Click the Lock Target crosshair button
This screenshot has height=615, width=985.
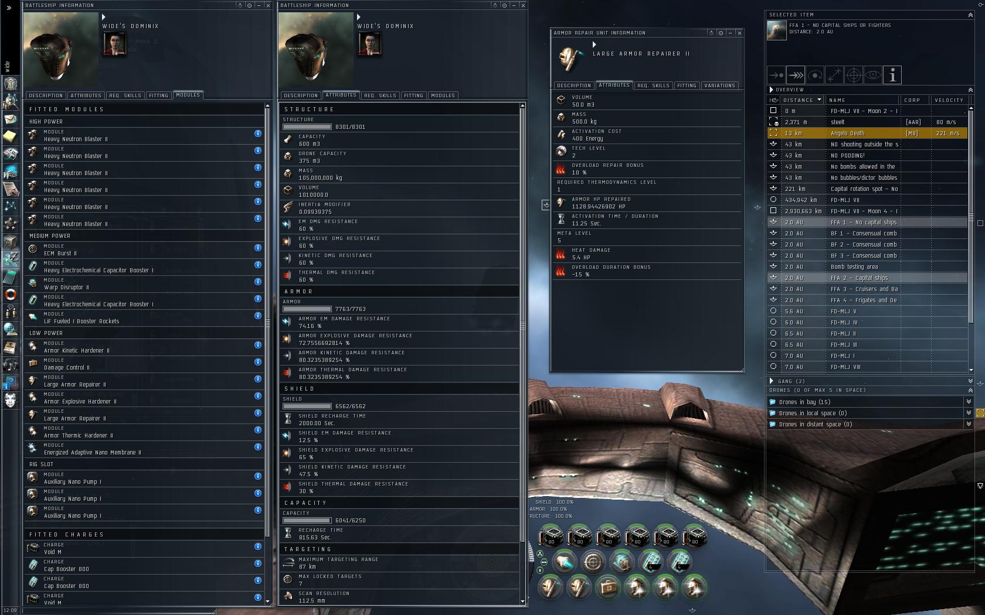click(x=854, y=75)
